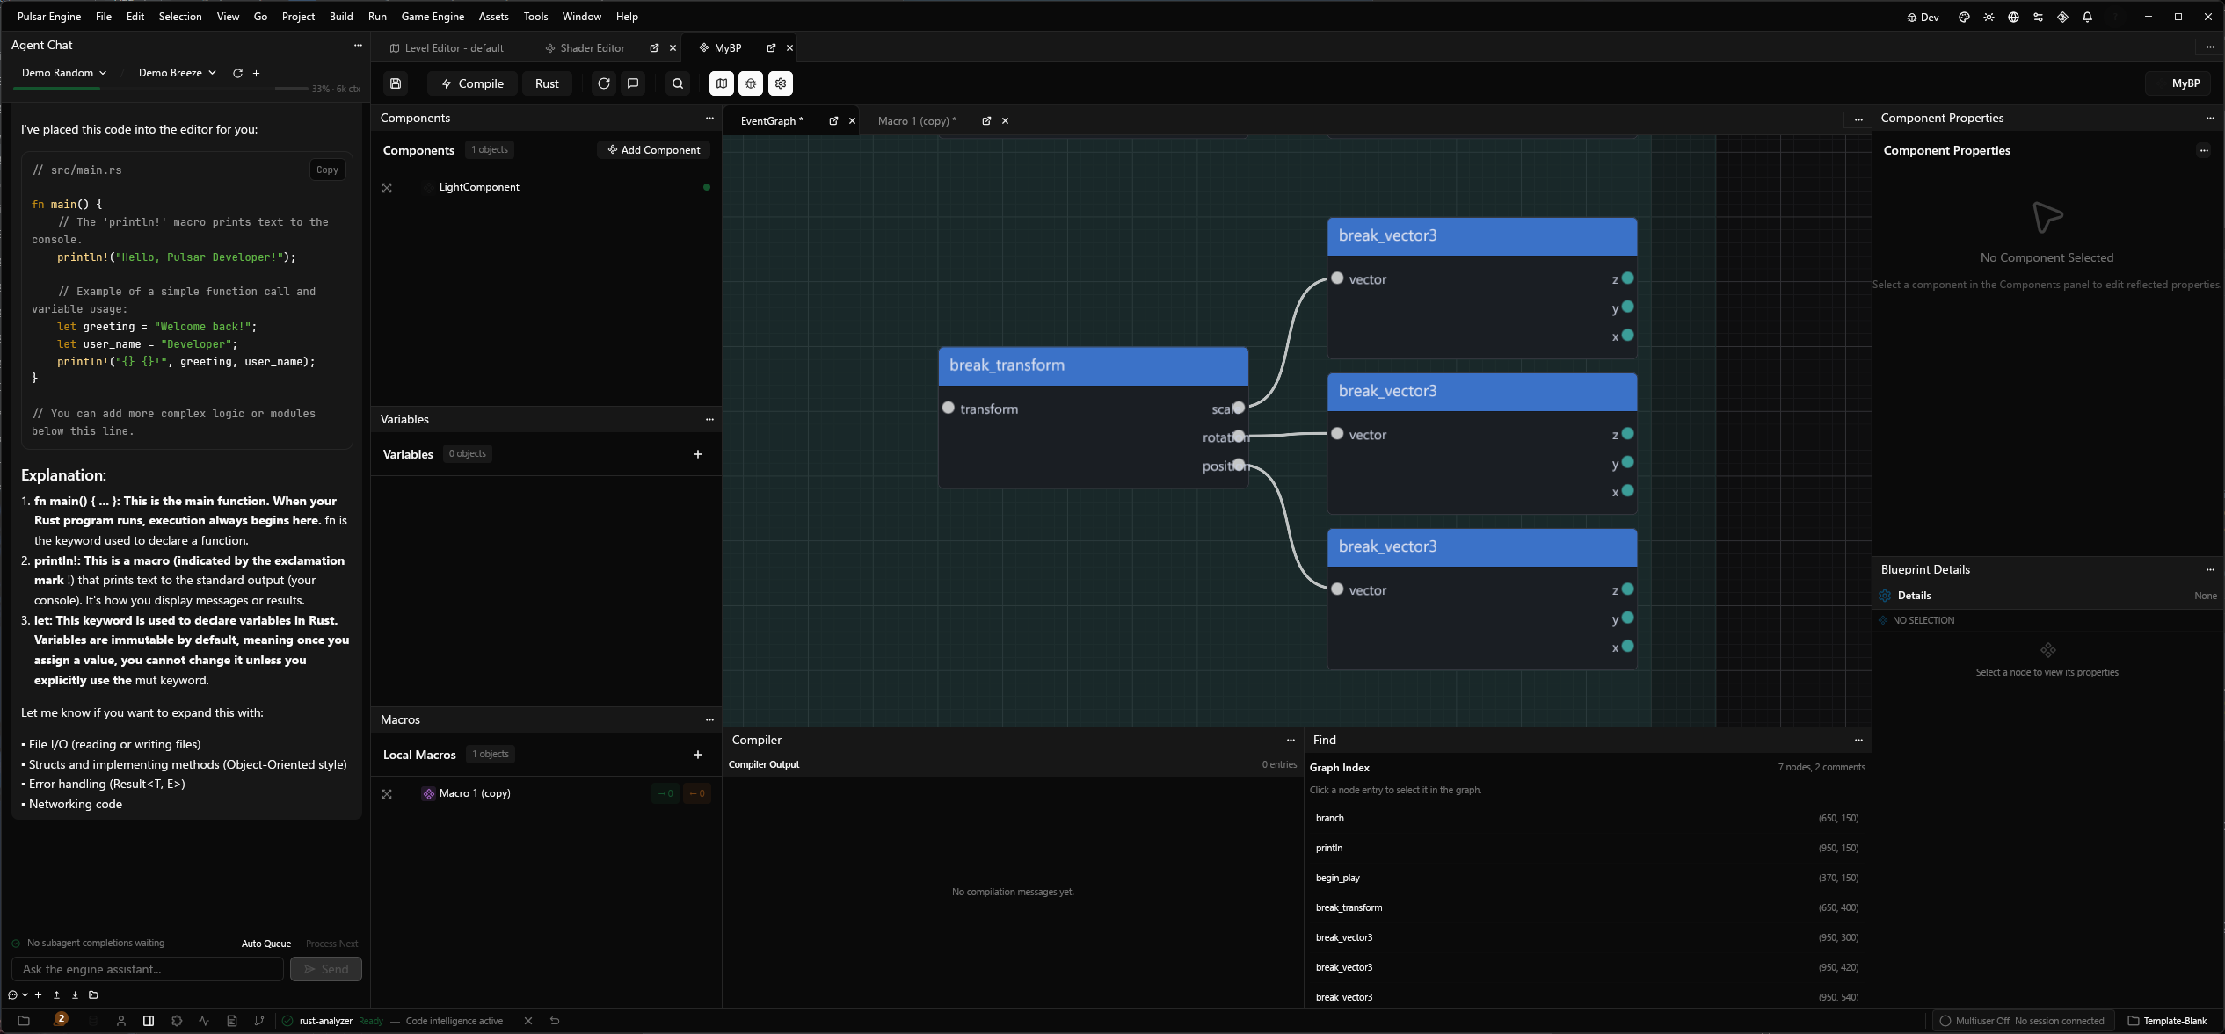Open graph search with magnifier icon

click(x=678, y=83)
